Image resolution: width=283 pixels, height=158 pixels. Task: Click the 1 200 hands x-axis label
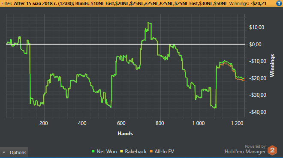tap(237, 123)
